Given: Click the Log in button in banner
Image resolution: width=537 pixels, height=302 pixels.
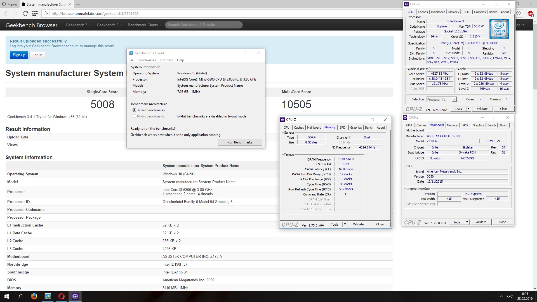Looking at the screenshot, I should tap(37, 55).
